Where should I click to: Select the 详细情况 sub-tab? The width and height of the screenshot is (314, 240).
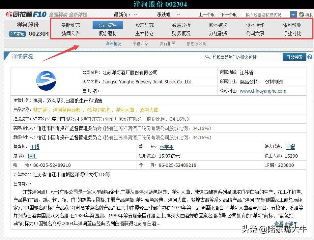point(114,44)
